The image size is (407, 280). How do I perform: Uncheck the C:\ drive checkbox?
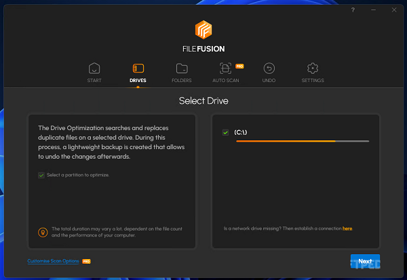coord(225,132)
